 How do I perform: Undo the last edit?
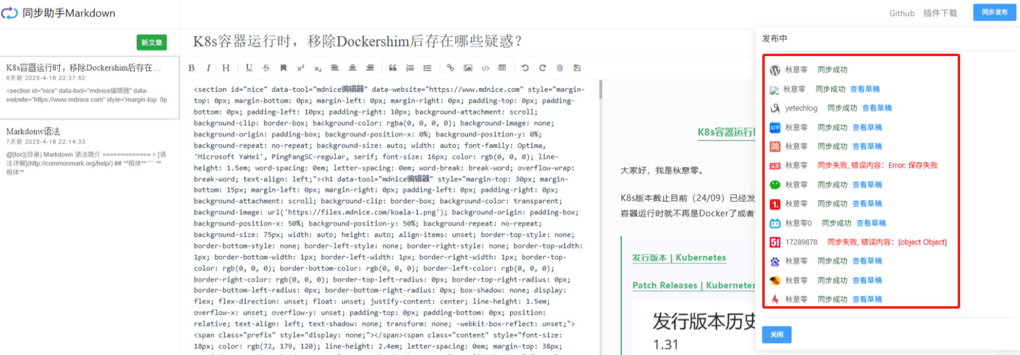[525, 68]
